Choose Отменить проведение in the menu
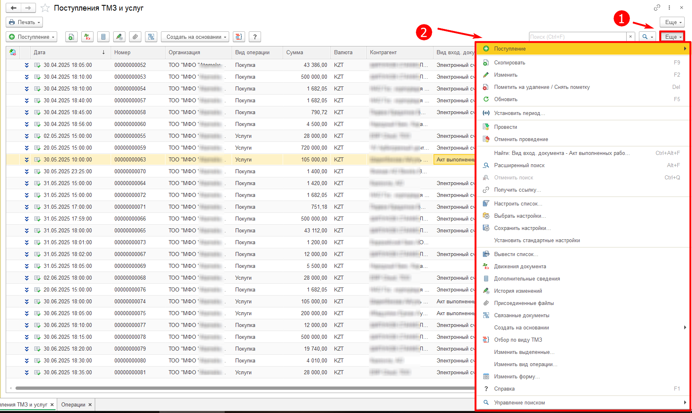Image resolution: width=692 pixels, height=413 pixels. pyautogui.click(x=583, y=139)
